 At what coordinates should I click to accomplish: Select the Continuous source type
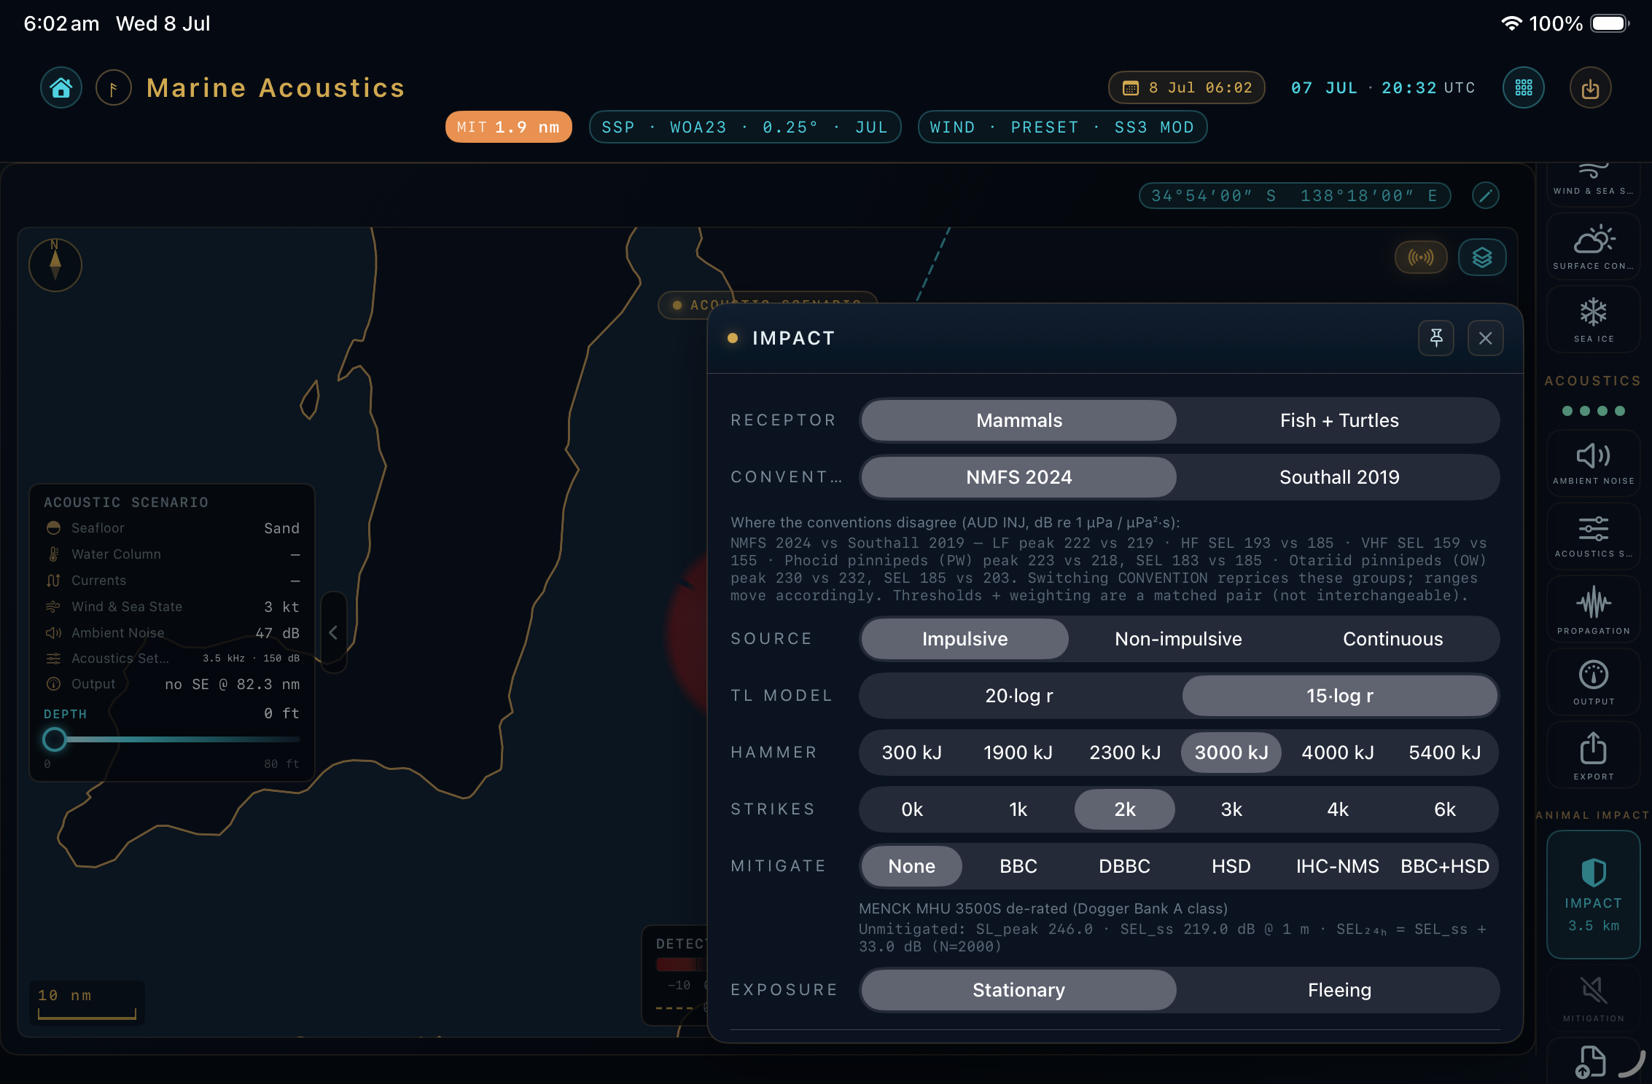coord(1392,639)
